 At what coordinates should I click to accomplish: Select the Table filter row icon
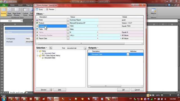37,29
